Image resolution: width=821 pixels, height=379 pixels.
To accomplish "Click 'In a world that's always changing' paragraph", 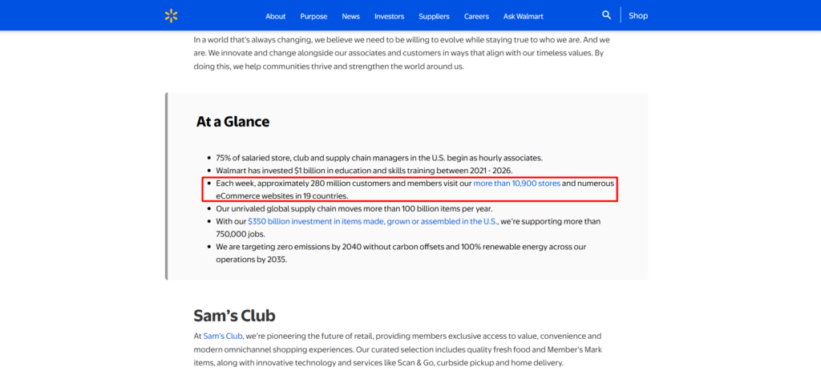I will (x=402, y=53).
